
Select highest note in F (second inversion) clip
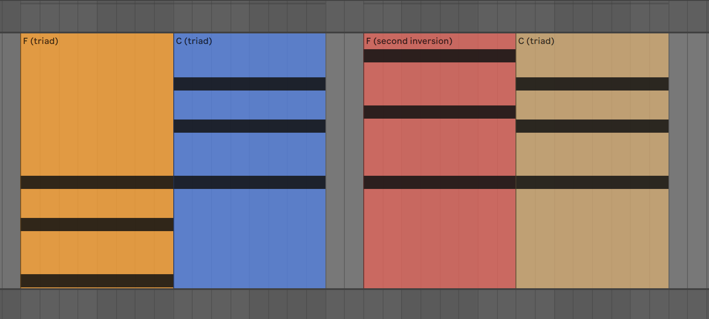click(x=440, y=56)
